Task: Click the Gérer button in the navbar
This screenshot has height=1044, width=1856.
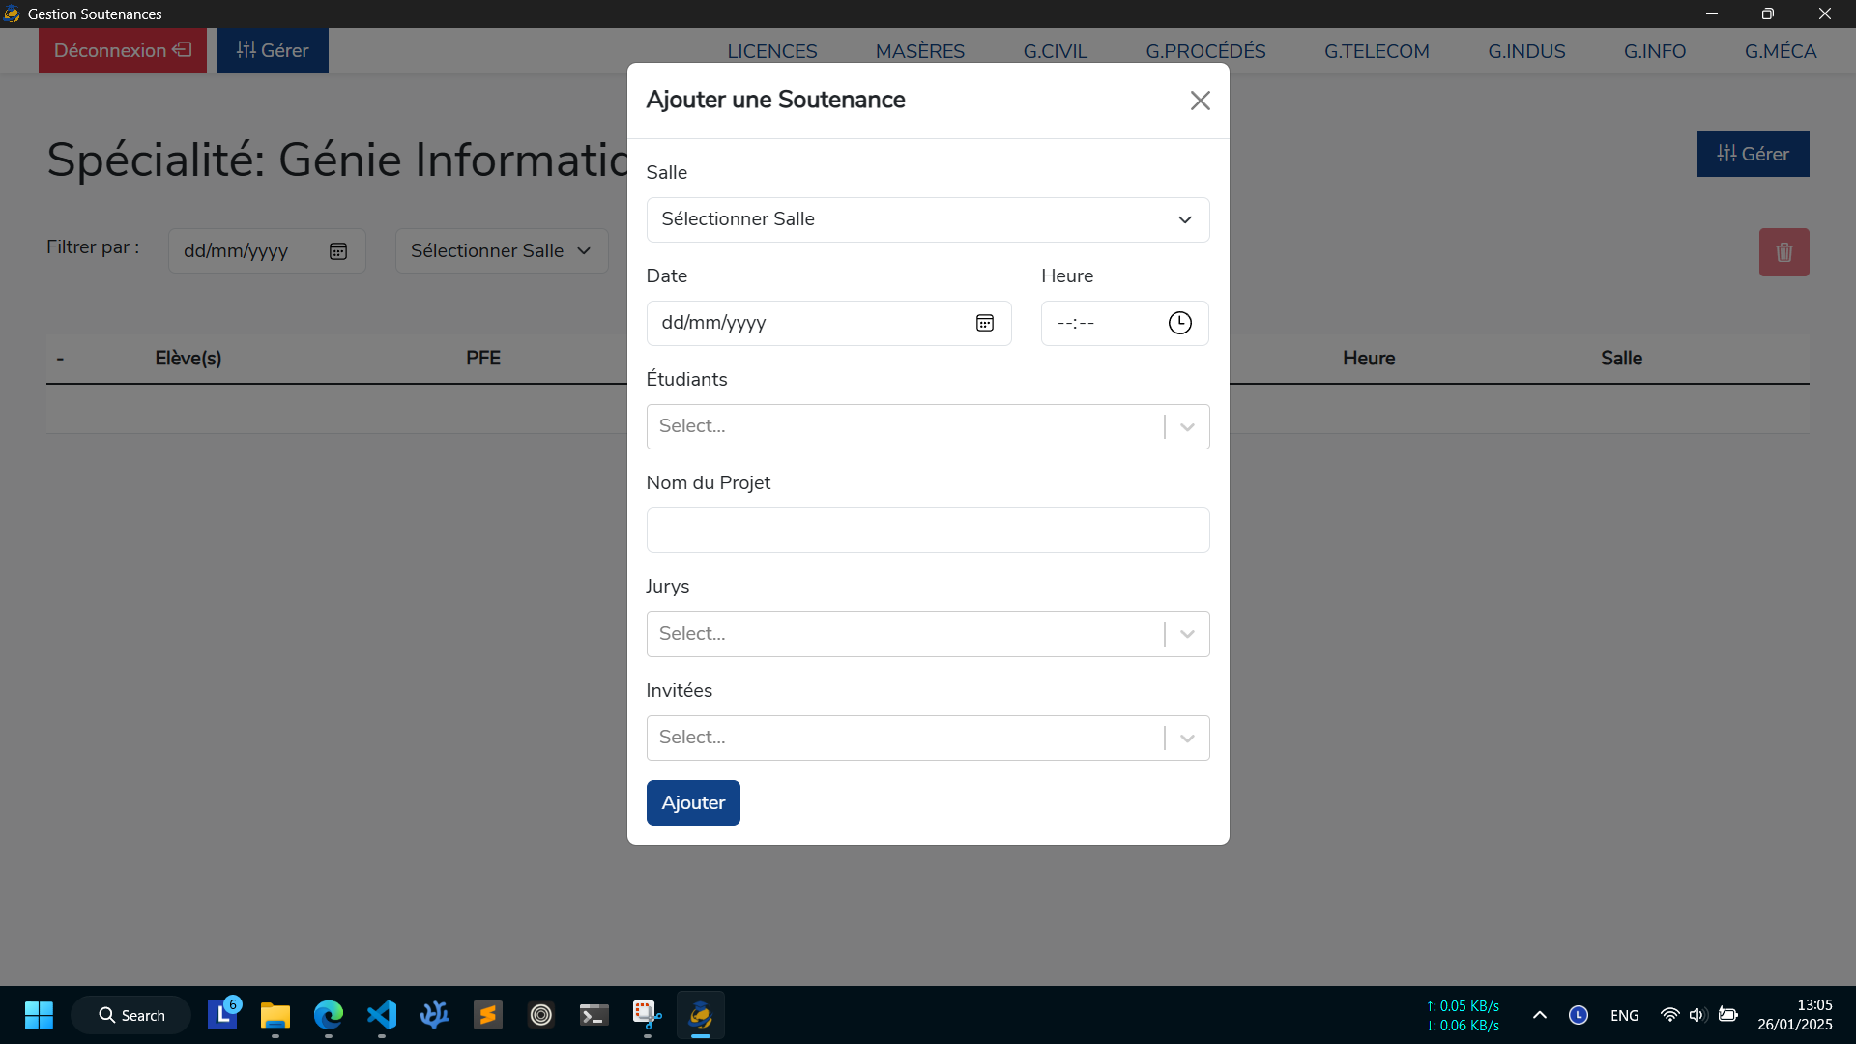Action: (273, 50)
